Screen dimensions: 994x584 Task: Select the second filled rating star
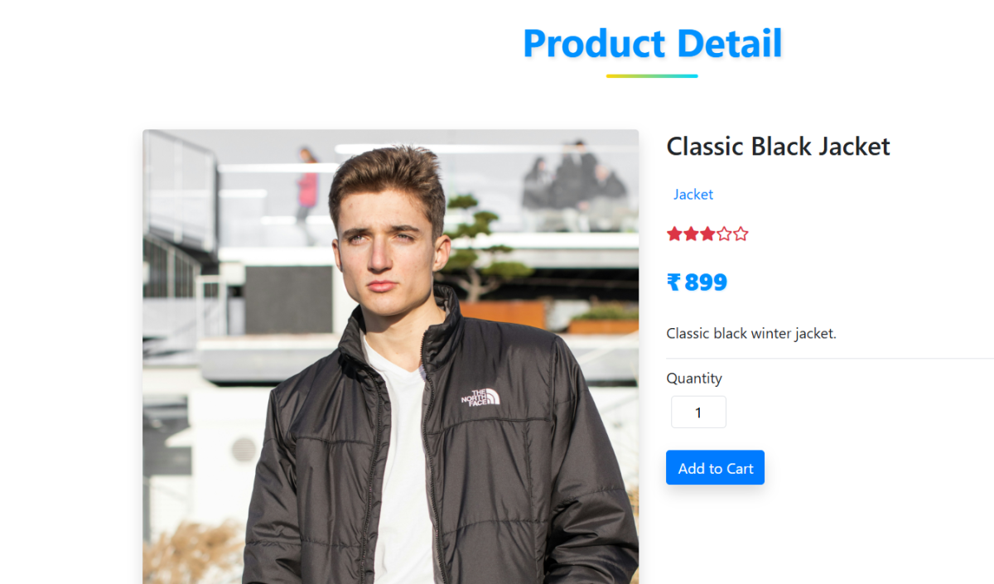[691, 234]
